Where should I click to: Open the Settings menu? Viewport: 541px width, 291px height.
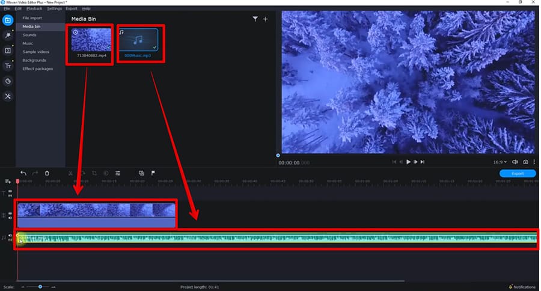pyautogui.click(x=54, y=8)
